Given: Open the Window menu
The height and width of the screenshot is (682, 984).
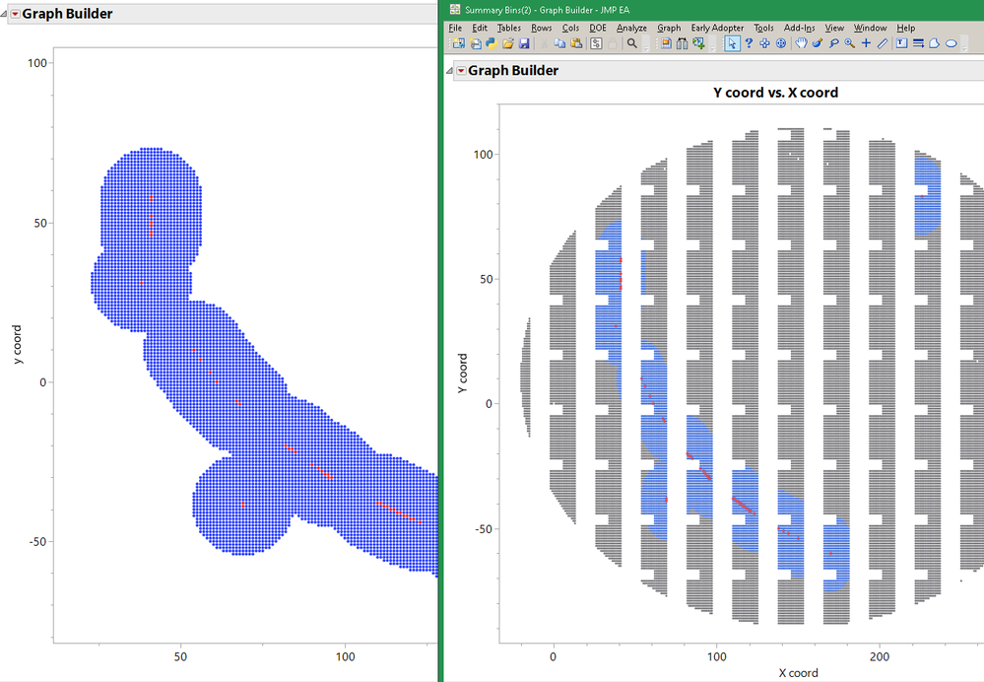Looking at the screenshot, I should [x=870, y=28].
